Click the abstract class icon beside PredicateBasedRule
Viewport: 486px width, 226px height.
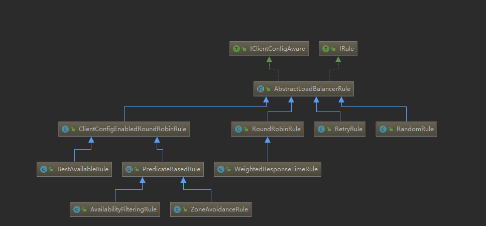click(129, 169)
